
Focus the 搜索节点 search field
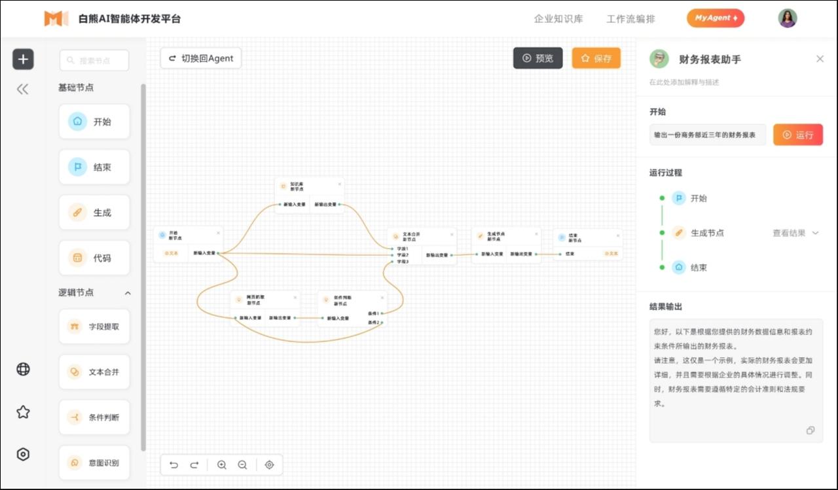(94, 61)
